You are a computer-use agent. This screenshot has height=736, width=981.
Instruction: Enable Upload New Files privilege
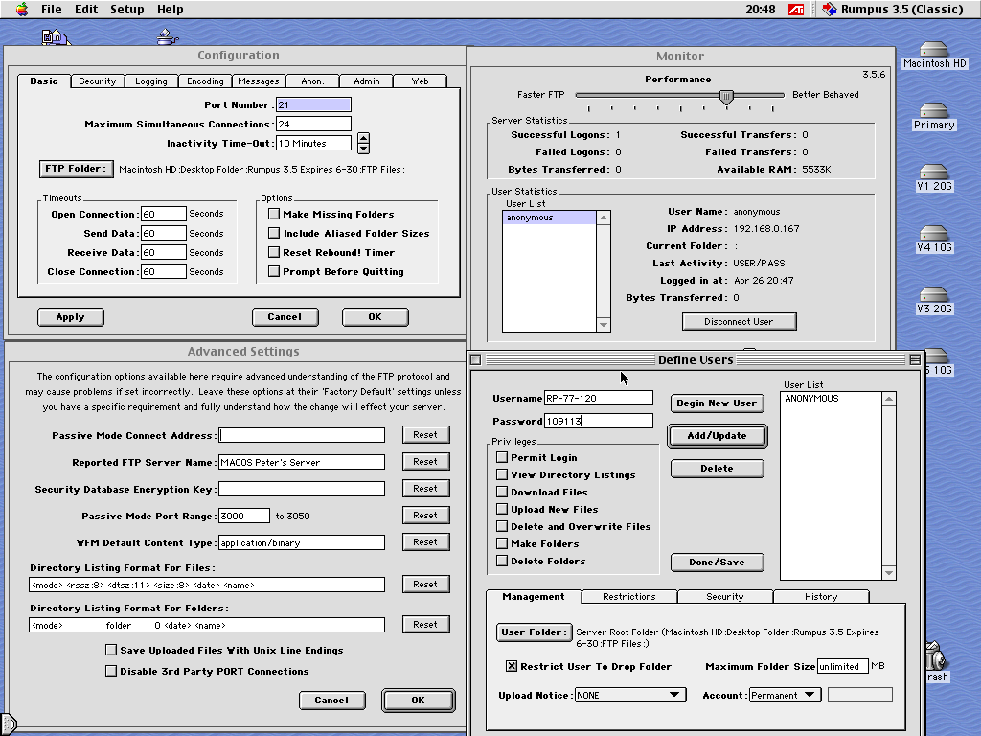[502, 509]
